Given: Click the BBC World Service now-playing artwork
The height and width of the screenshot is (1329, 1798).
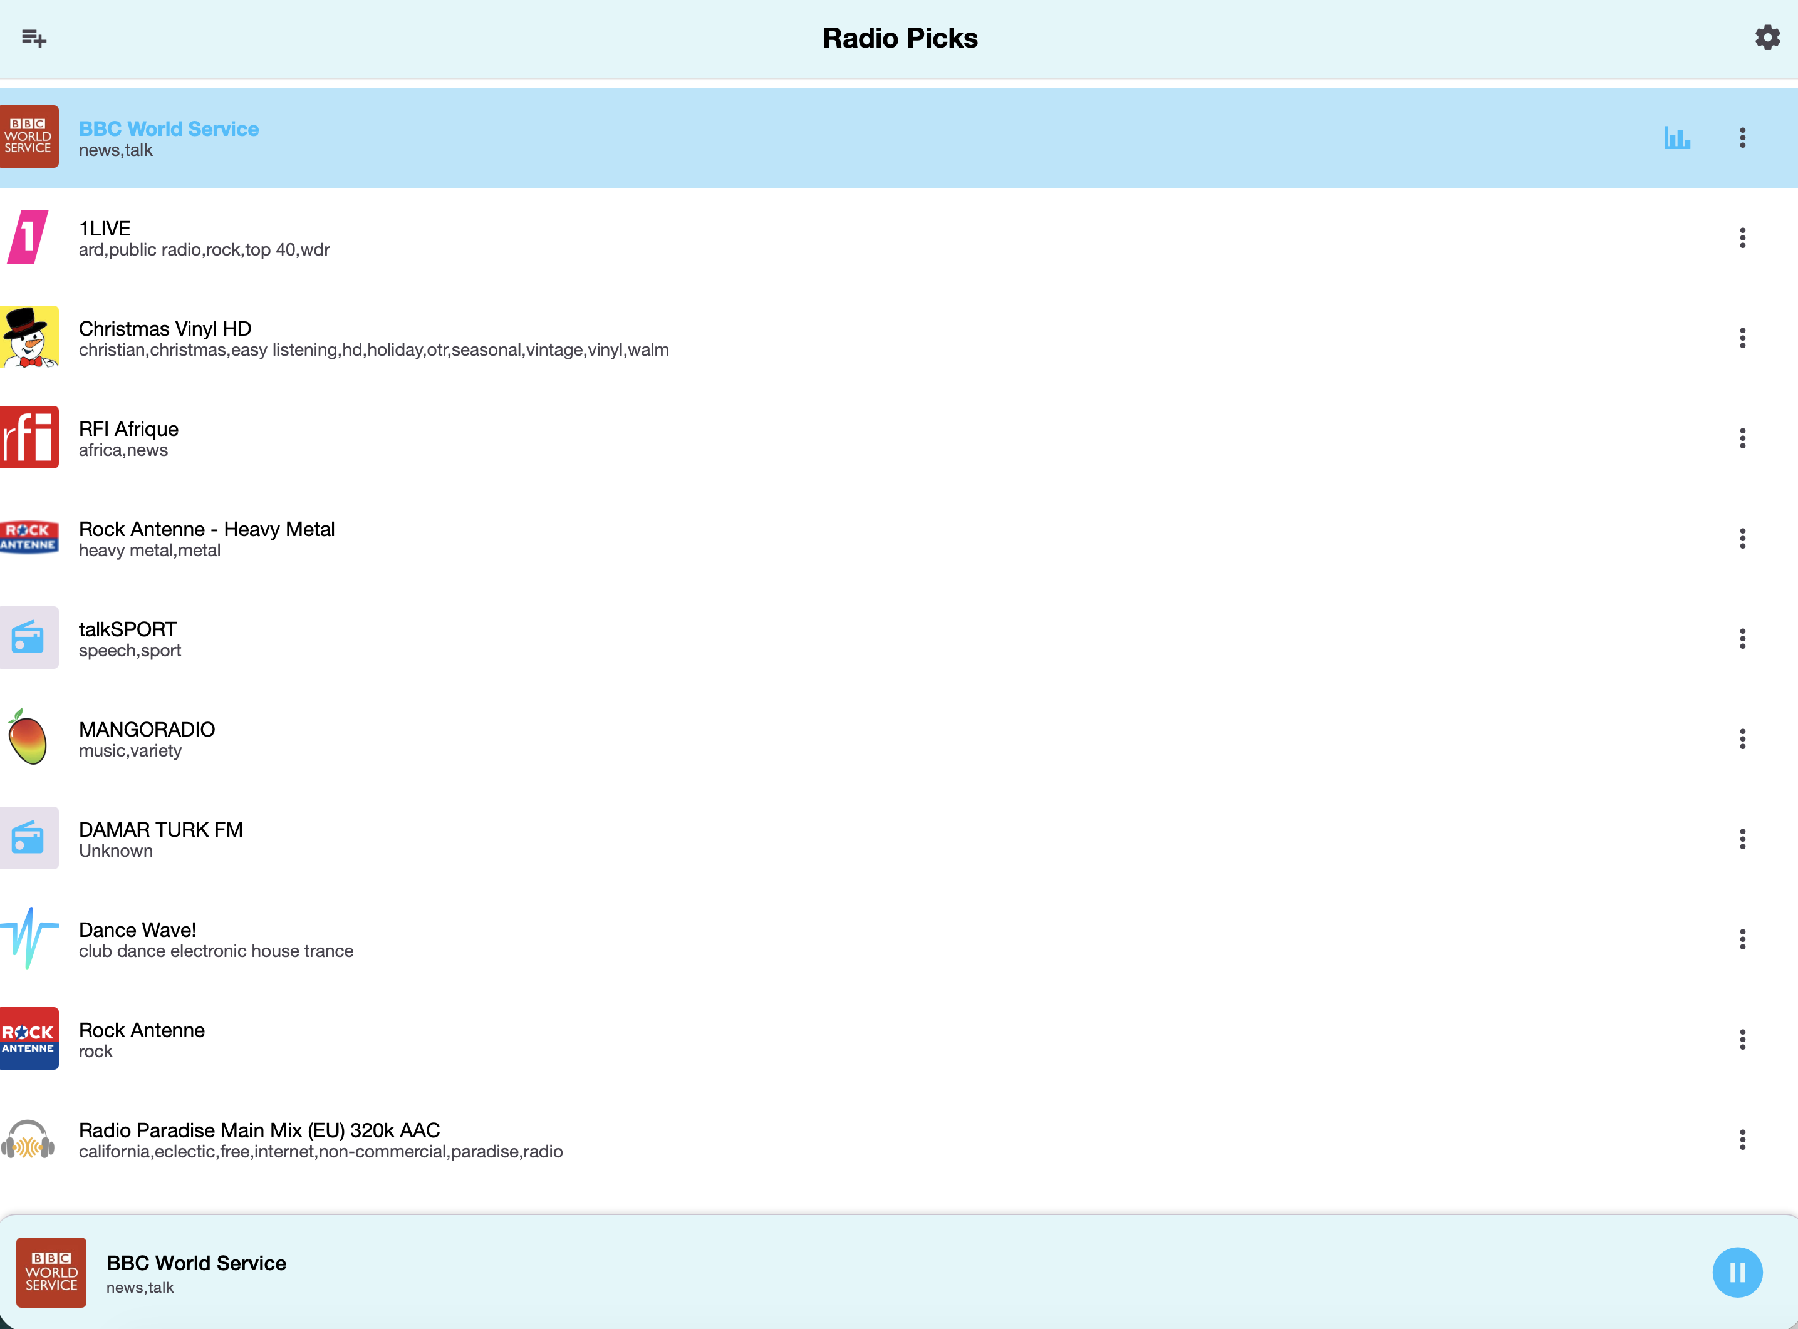Looking at the screenshot, I should tap(51, 1272).
